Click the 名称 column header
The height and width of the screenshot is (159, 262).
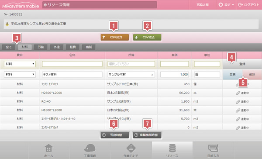coord(72,55)
